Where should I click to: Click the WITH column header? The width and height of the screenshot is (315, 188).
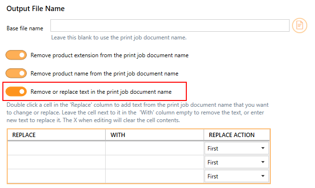coord(155,135)
